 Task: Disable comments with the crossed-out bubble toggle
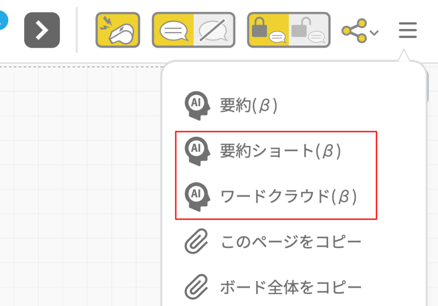click(214, 30)
